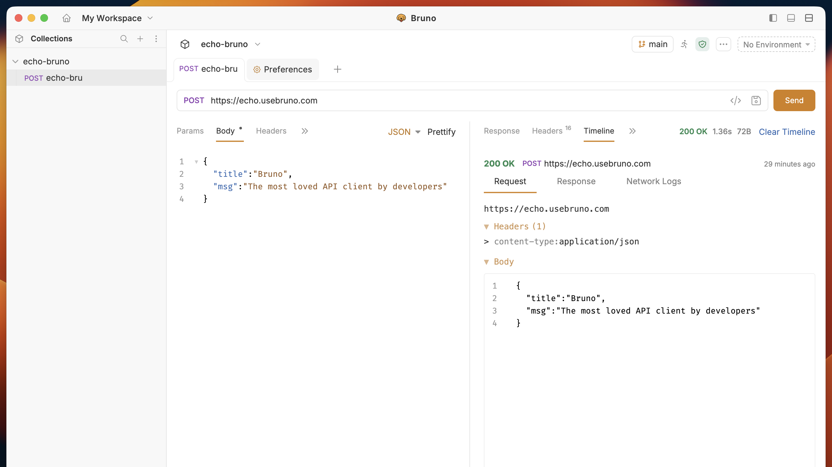
Task: Collapse the Headers (1) section
Action: click(x=486, y=227)
